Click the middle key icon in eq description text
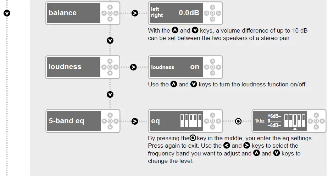The height and width of the screenshot is (176, 328). [x=193, y=138]
